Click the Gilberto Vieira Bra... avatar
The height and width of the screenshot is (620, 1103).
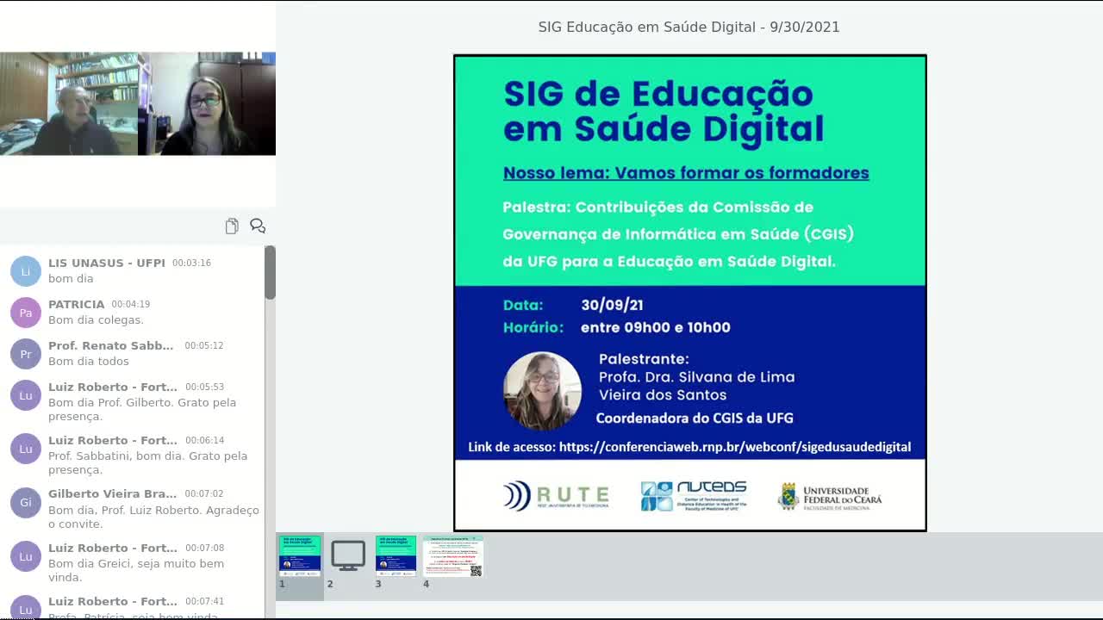26,501
